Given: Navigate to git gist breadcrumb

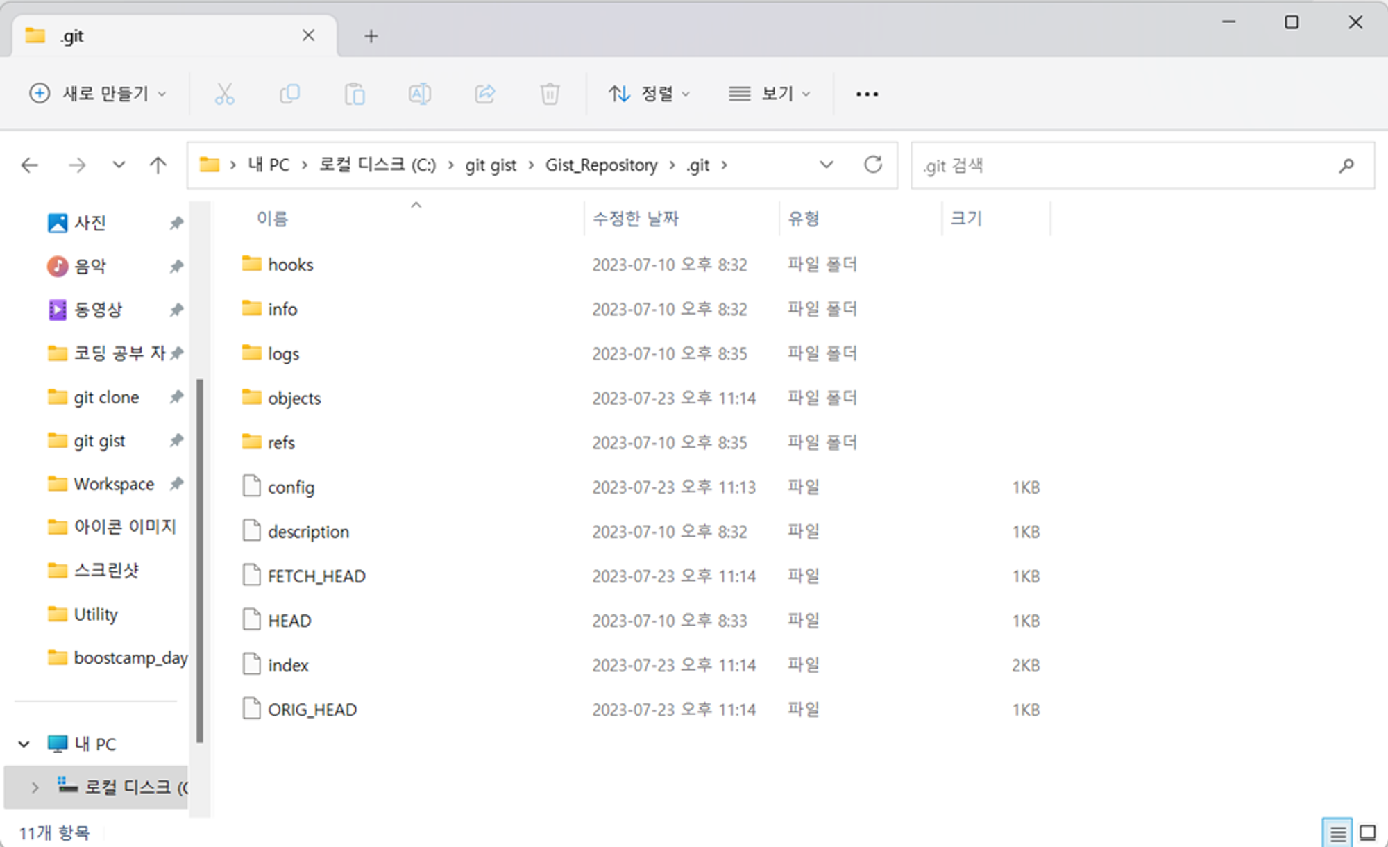Looking at the screenshot, I should click(491, 165).
